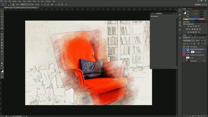This screenshot has height=117, width=208.
Task: Toggle lock all in Layers panel
Action: coord(194,44)
